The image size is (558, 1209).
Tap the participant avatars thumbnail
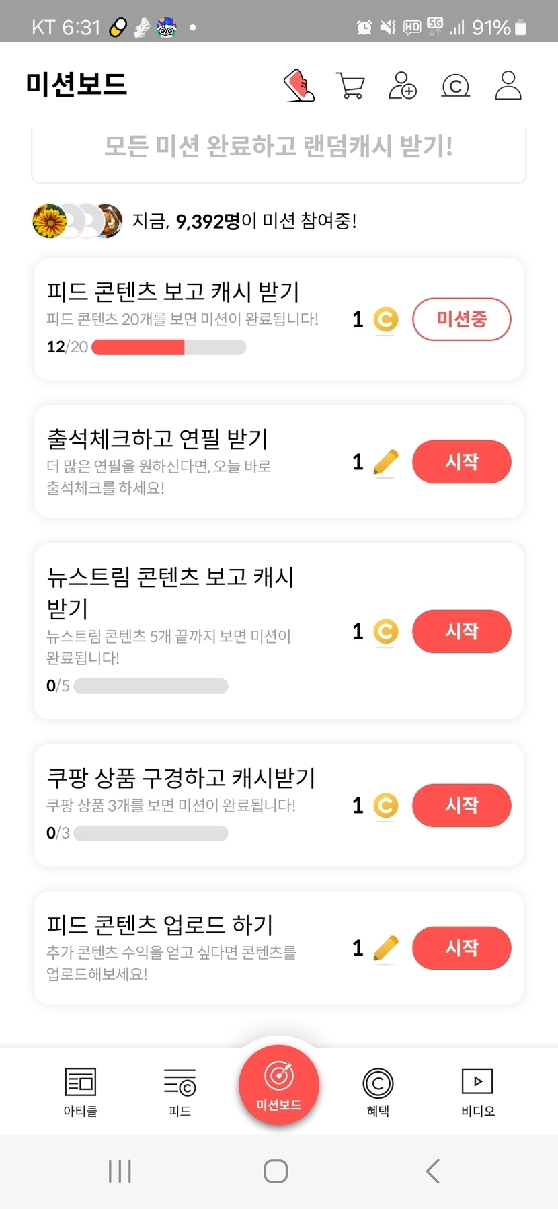(77, 221)
